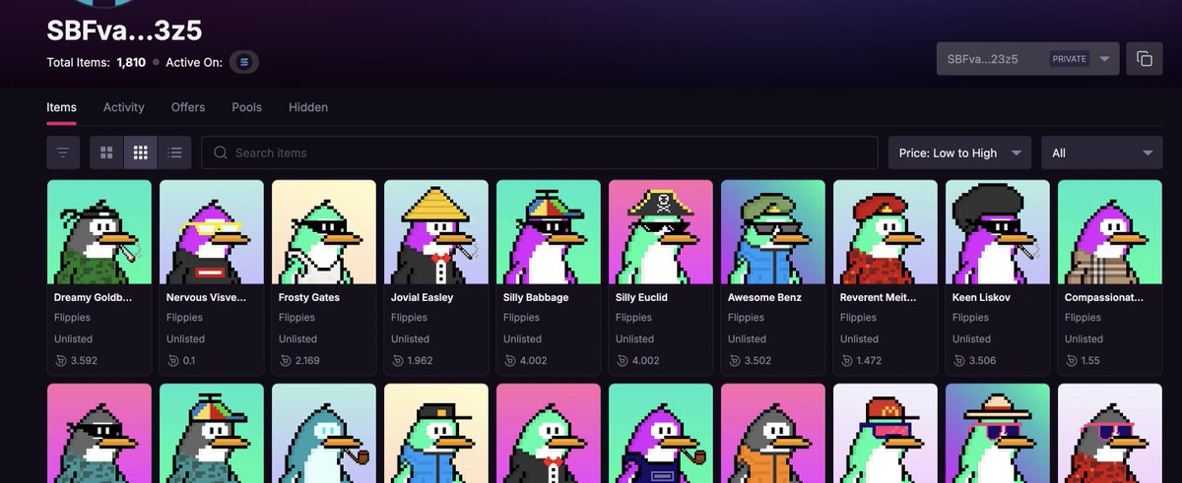Viewport: 1182px width, 483px height.
Task: Click the 3.502 price value
Action: coord(757,361)
